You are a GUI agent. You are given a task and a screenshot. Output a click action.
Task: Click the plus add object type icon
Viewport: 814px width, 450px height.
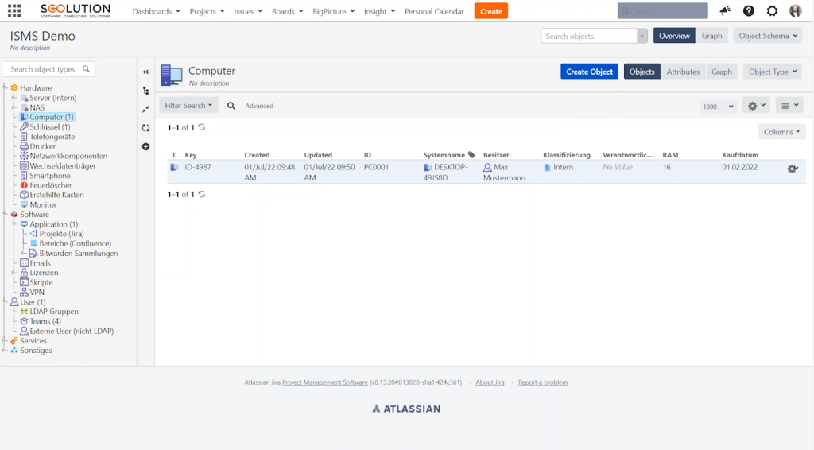pyautogui.click(x=146, y=147)
